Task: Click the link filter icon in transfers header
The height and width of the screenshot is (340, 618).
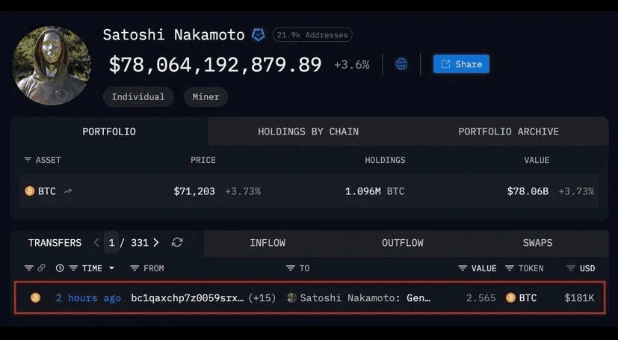Action: [42, 268]
